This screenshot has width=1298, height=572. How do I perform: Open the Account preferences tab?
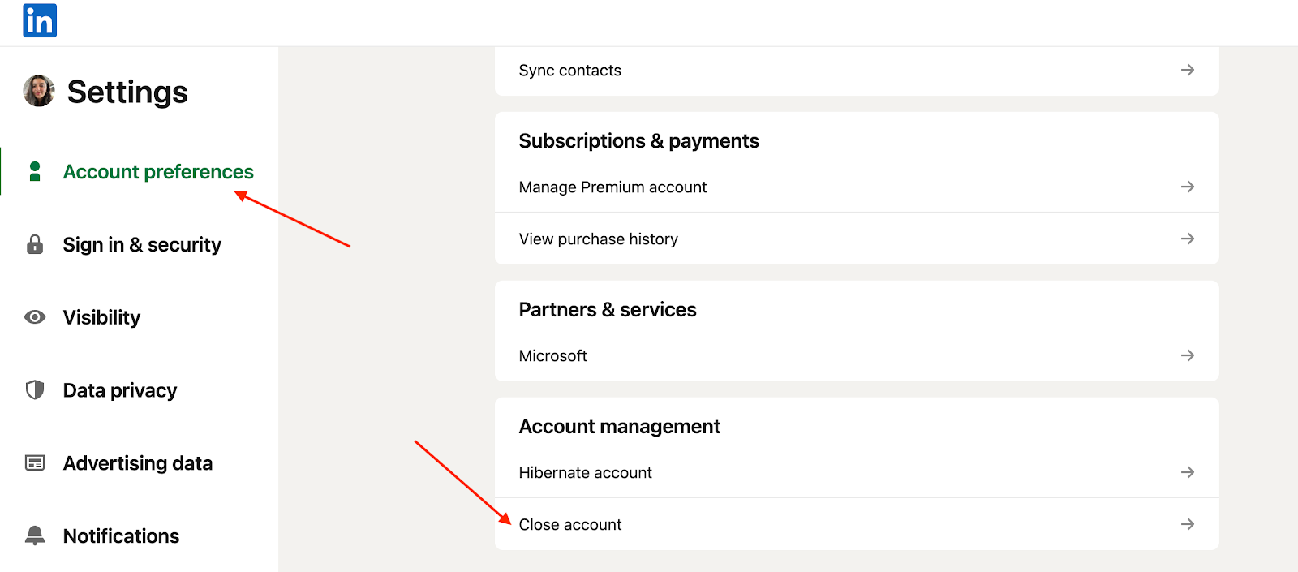tap(158, 172)
